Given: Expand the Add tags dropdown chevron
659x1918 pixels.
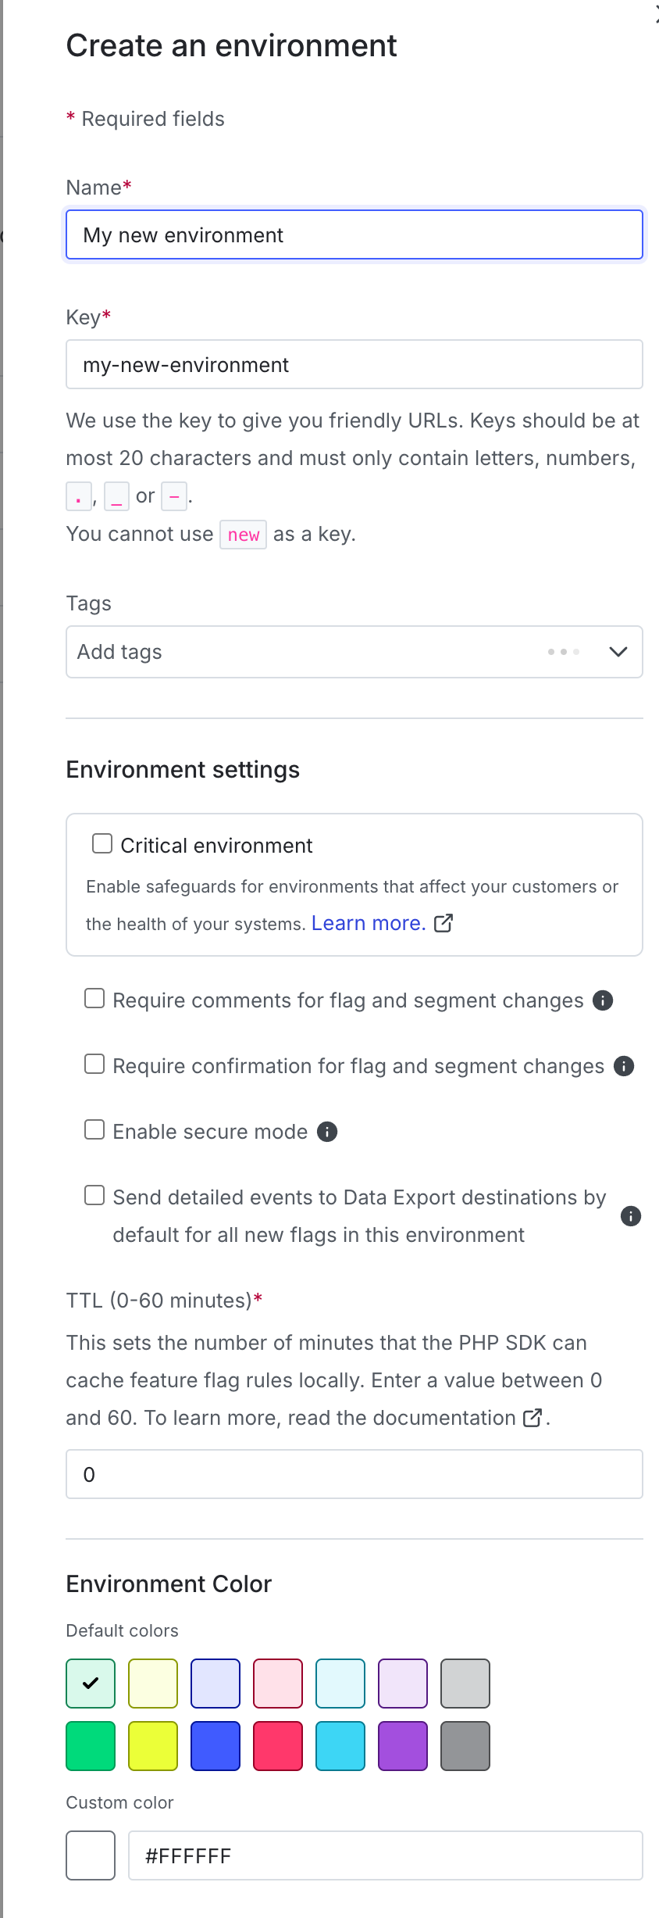Looking at the screenshot, I should [618, 652].
